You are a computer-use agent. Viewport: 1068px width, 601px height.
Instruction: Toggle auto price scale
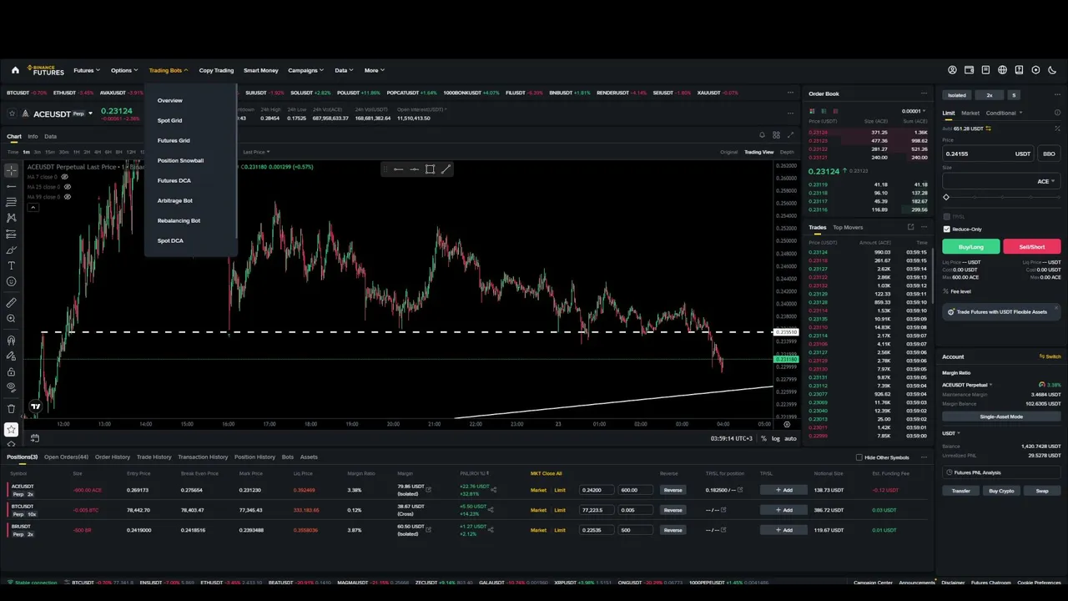click(790, 438)
